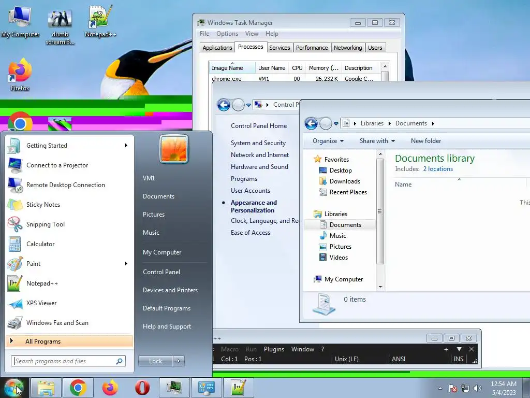Screen dimensions: 530x398
Task: Open the Notepad++ desktop shortcut
Action: [100, 21]
